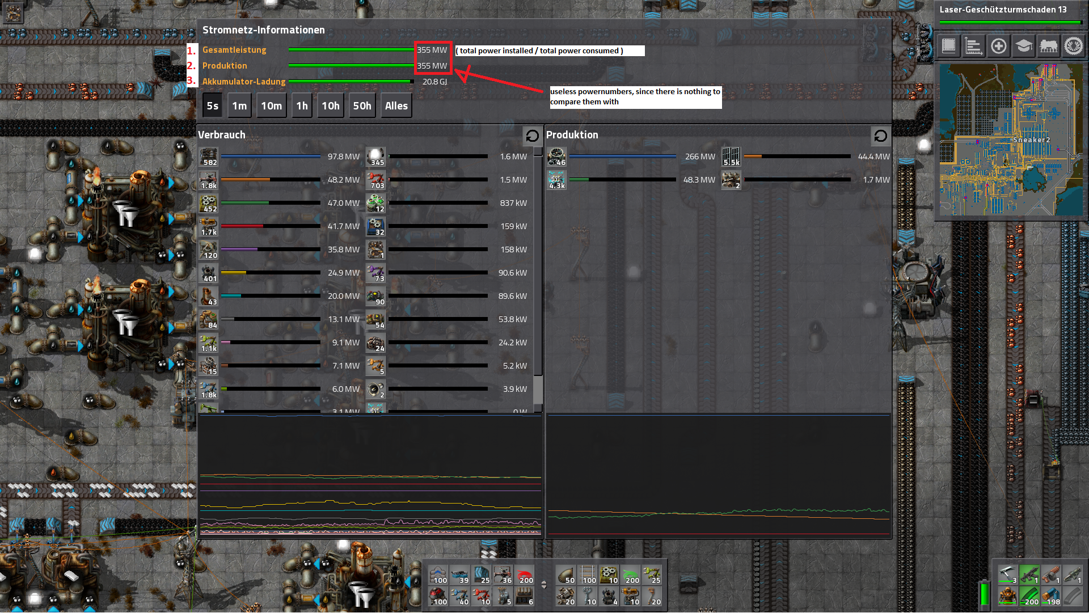Open the trains overview locomotive icon
Image resolution: width=1089 pixels, height=613 pixels.
click(1049, 45)
